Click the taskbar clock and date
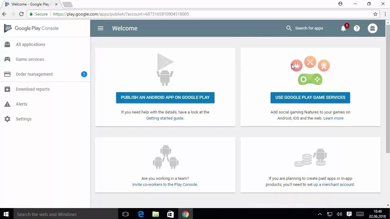The image size is (390, 219). (x=378, y=214)
